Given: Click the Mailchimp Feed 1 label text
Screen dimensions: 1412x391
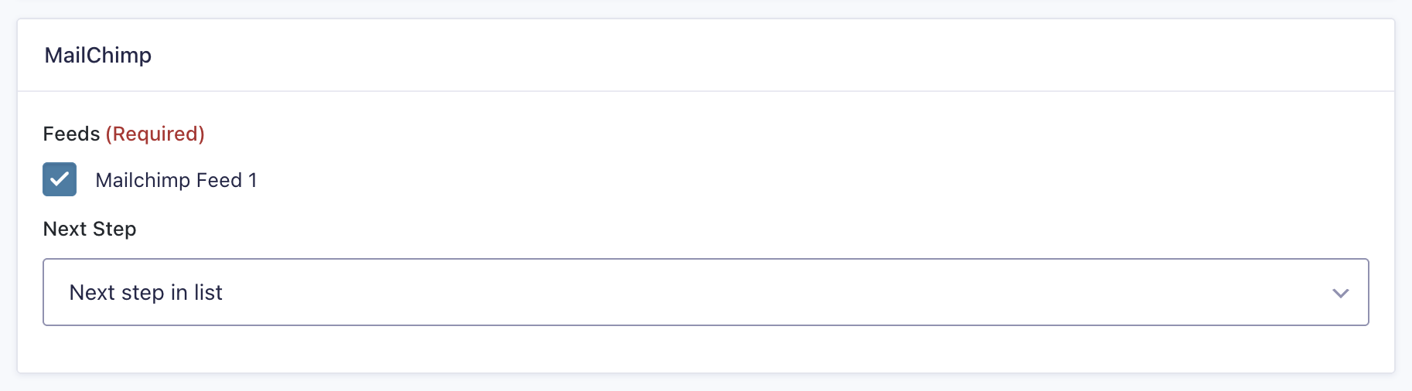Looking at the screenshot, I should pos(176,180).
